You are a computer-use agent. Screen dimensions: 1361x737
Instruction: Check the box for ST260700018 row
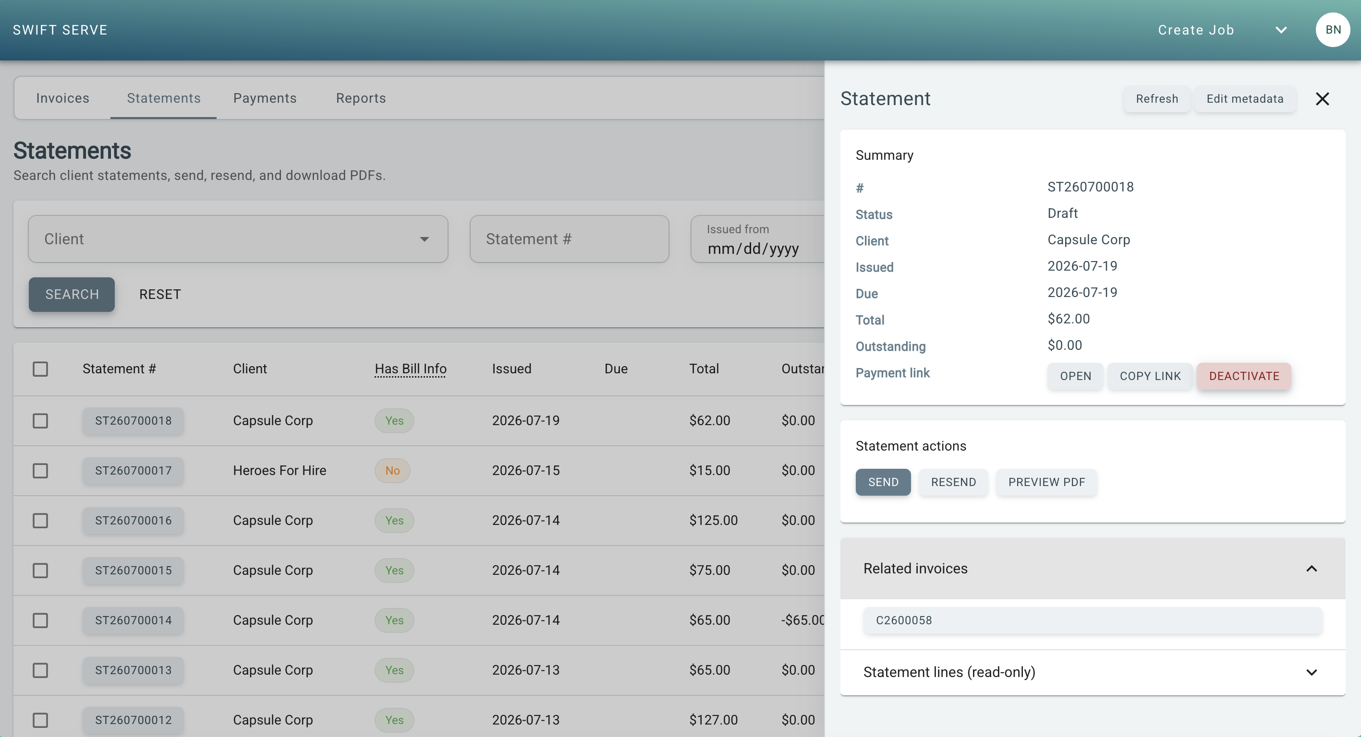pyautogui.click(x=40, y=421)
